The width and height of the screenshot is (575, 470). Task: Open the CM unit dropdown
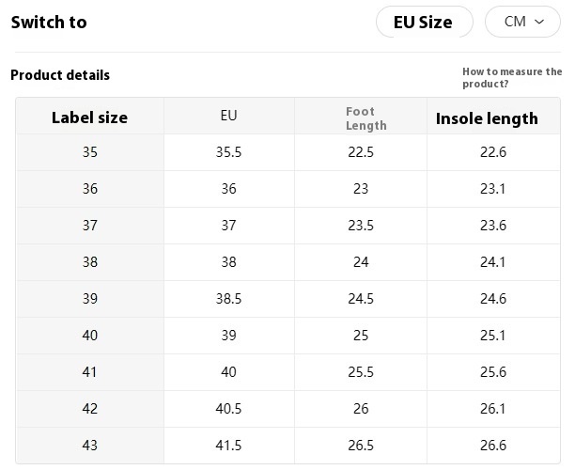[x=522, y=22]
